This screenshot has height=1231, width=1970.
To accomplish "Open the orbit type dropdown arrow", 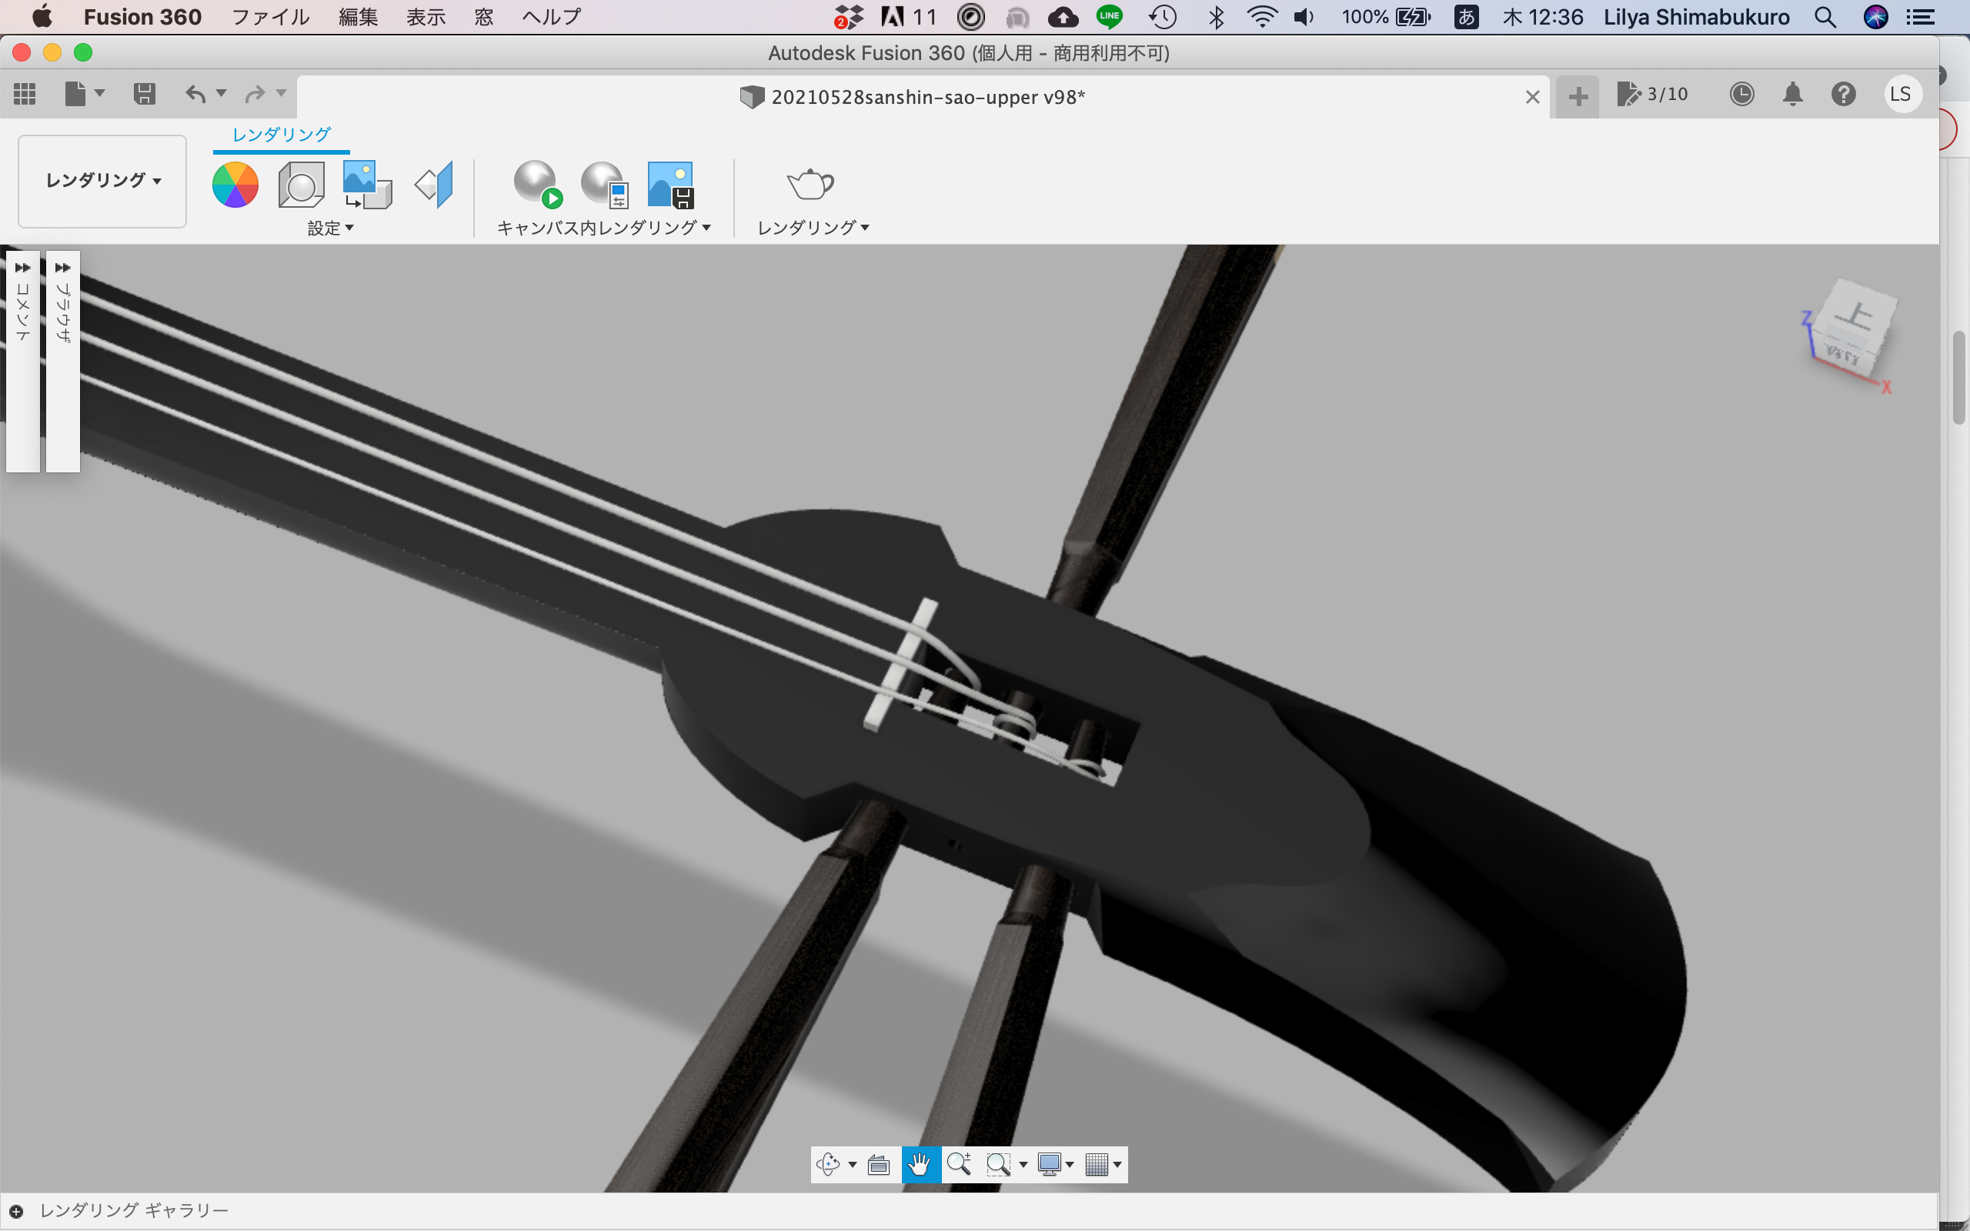I will coord(853,1165).
